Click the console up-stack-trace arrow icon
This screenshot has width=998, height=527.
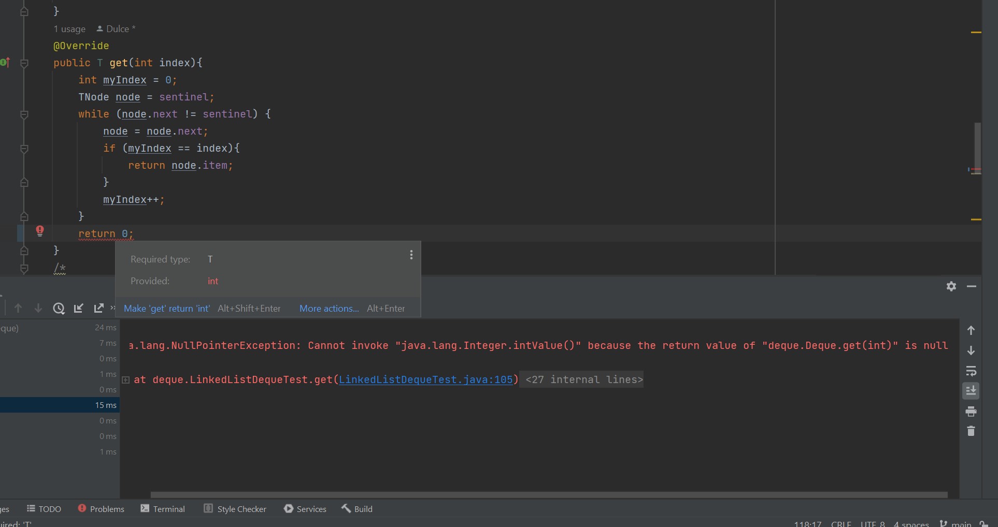coord(971,330)
